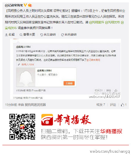
Task: Click the 搜狗高速浏览器 source link
Action: pos(35,105)
